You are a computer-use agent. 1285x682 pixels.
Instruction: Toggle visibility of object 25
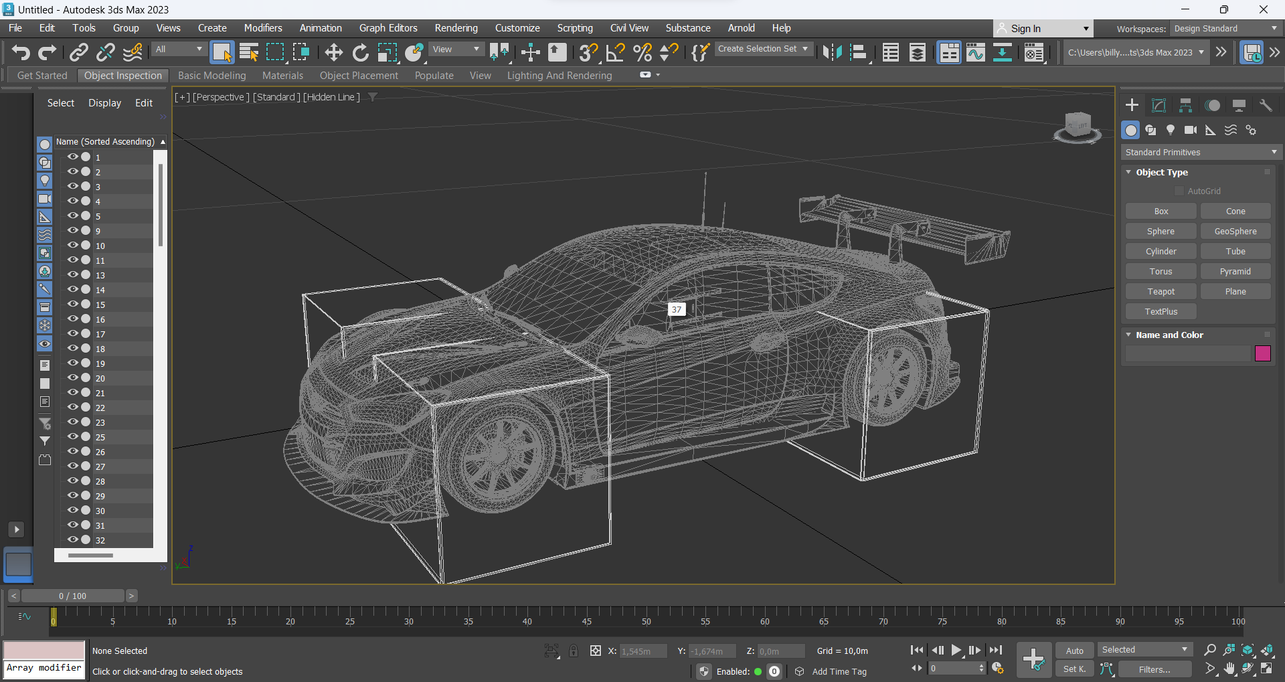pyautogui.click(x=72, y=437)
